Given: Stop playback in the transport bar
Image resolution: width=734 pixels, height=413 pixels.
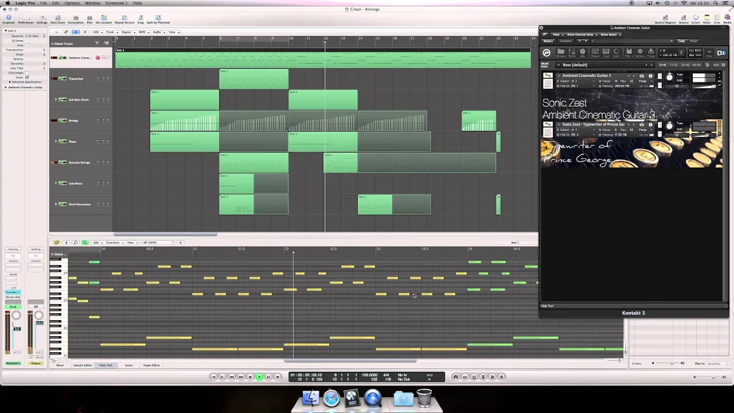Looking at the screenshot, I should (250, 377).
